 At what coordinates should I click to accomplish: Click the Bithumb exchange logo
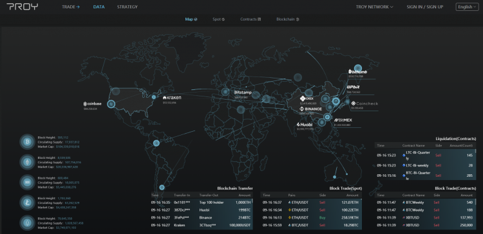(357, 71)
